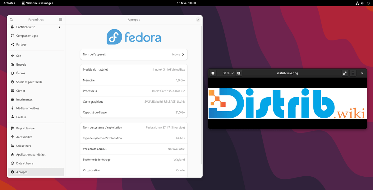Open the Nom de l'appareil row chevron

183,54
